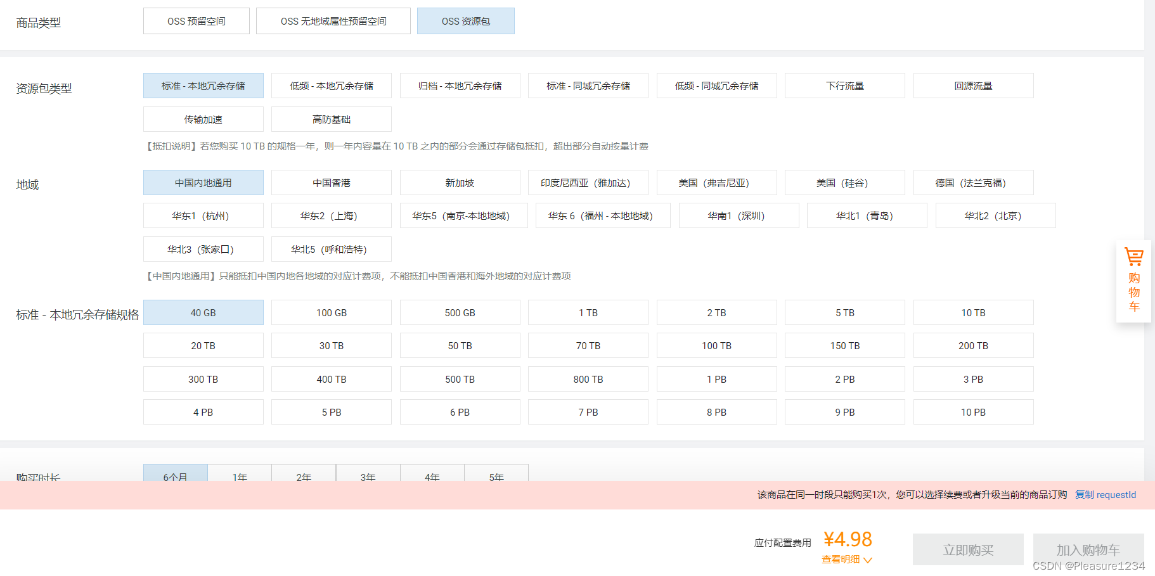This screenshot has width=1155, height=576.
Task: Select the 100 GB storage size
Action: coord(332,312)
